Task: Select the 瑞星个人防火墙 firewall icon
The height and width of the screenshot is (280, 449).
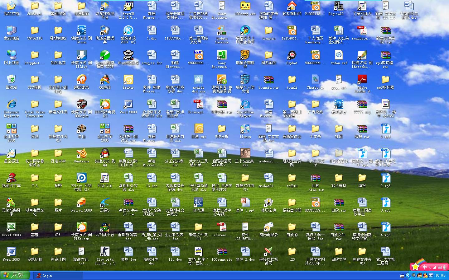Action: tap(245, 84)
